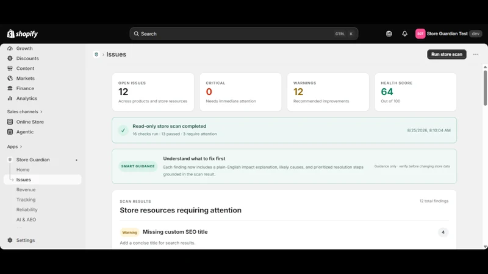Click the page vertical scrollbar

tap(485, 88)
